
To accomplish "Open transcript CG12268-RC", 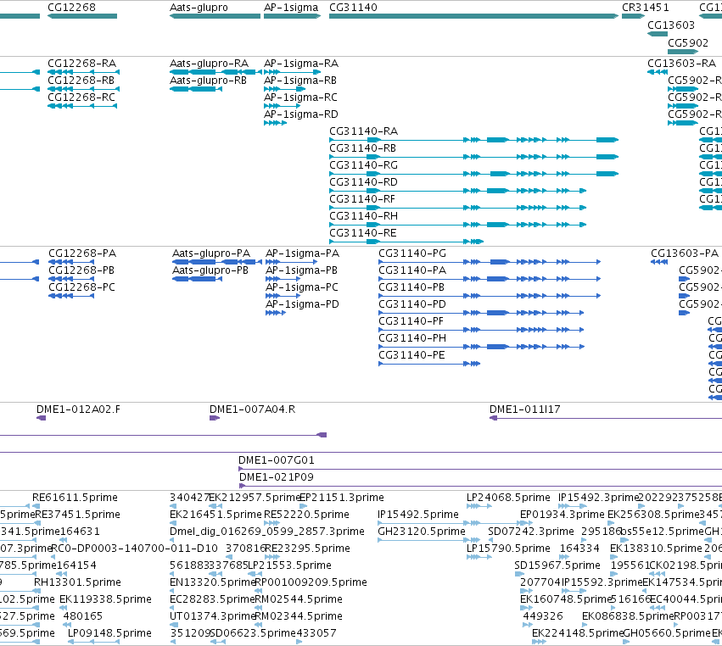I will click(x=81, y=97).
